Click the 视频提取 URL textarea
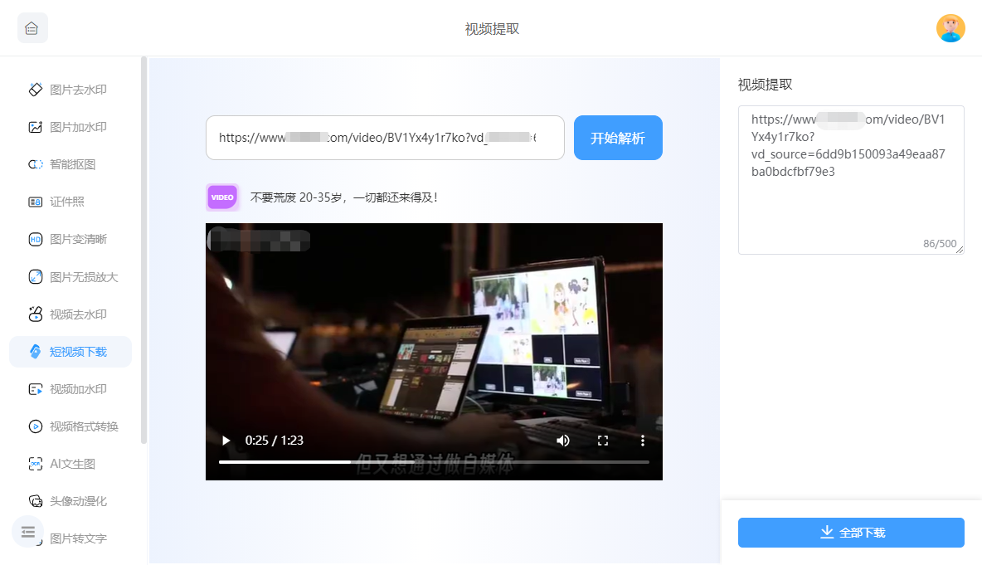Screen dimensions: 982x565 pyautogui.click(x=851, y=180)
